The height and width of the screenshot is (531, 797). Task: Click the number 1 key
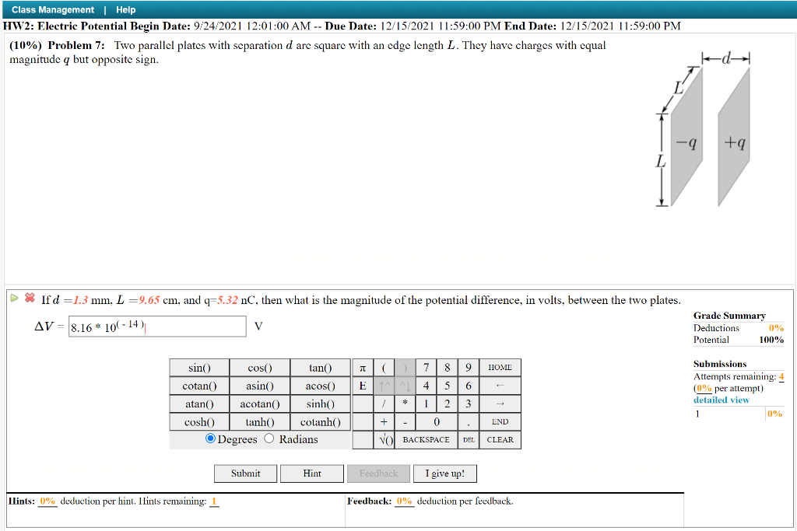tap(426, 404)
